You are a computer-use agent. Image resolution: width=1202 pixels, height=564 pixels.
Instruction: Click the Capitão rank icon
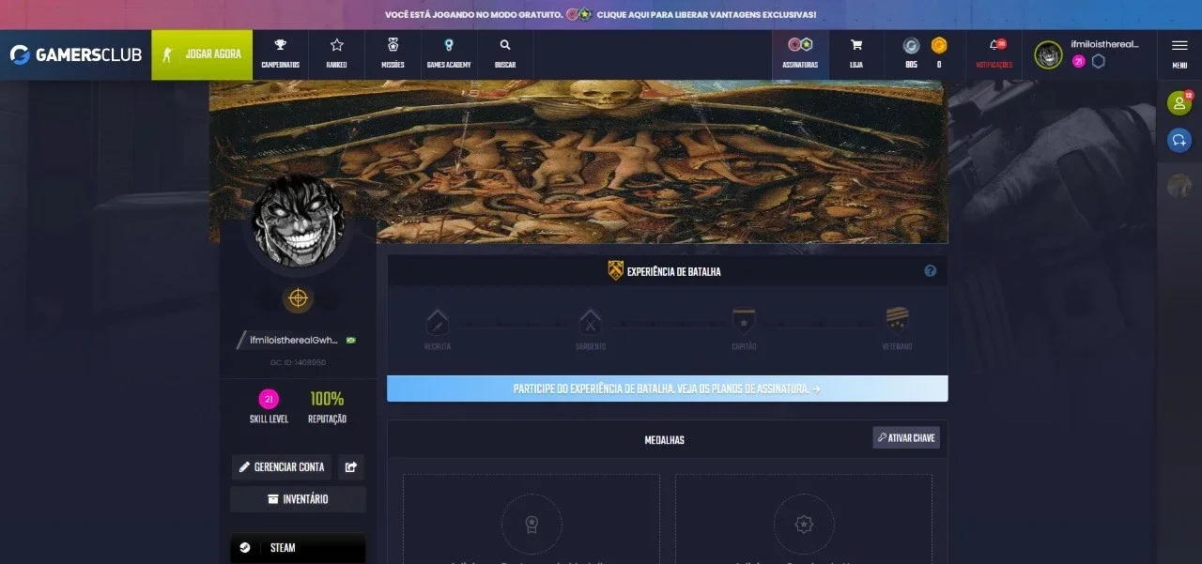click(744, 323)
